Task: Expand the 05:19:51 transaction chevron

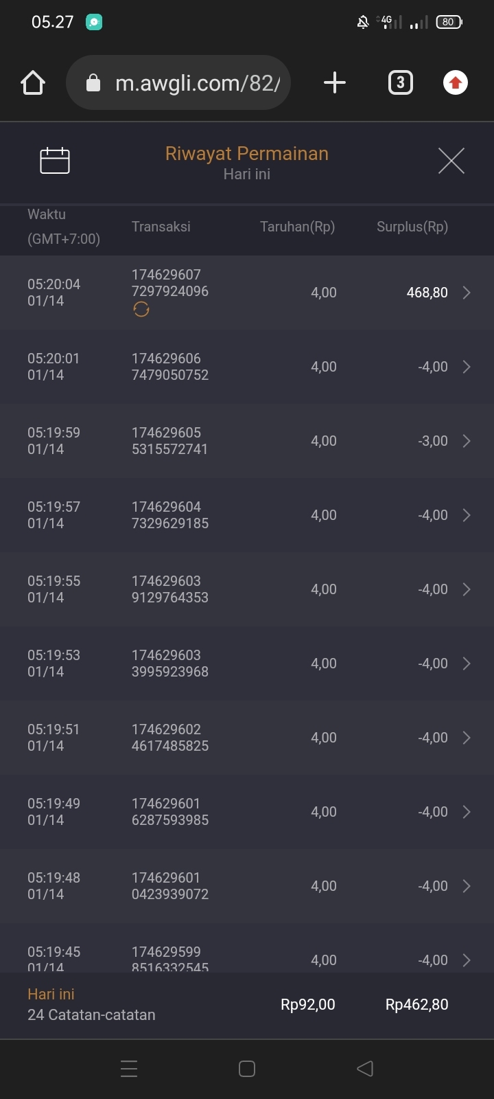Action: [x=467, y=738]
